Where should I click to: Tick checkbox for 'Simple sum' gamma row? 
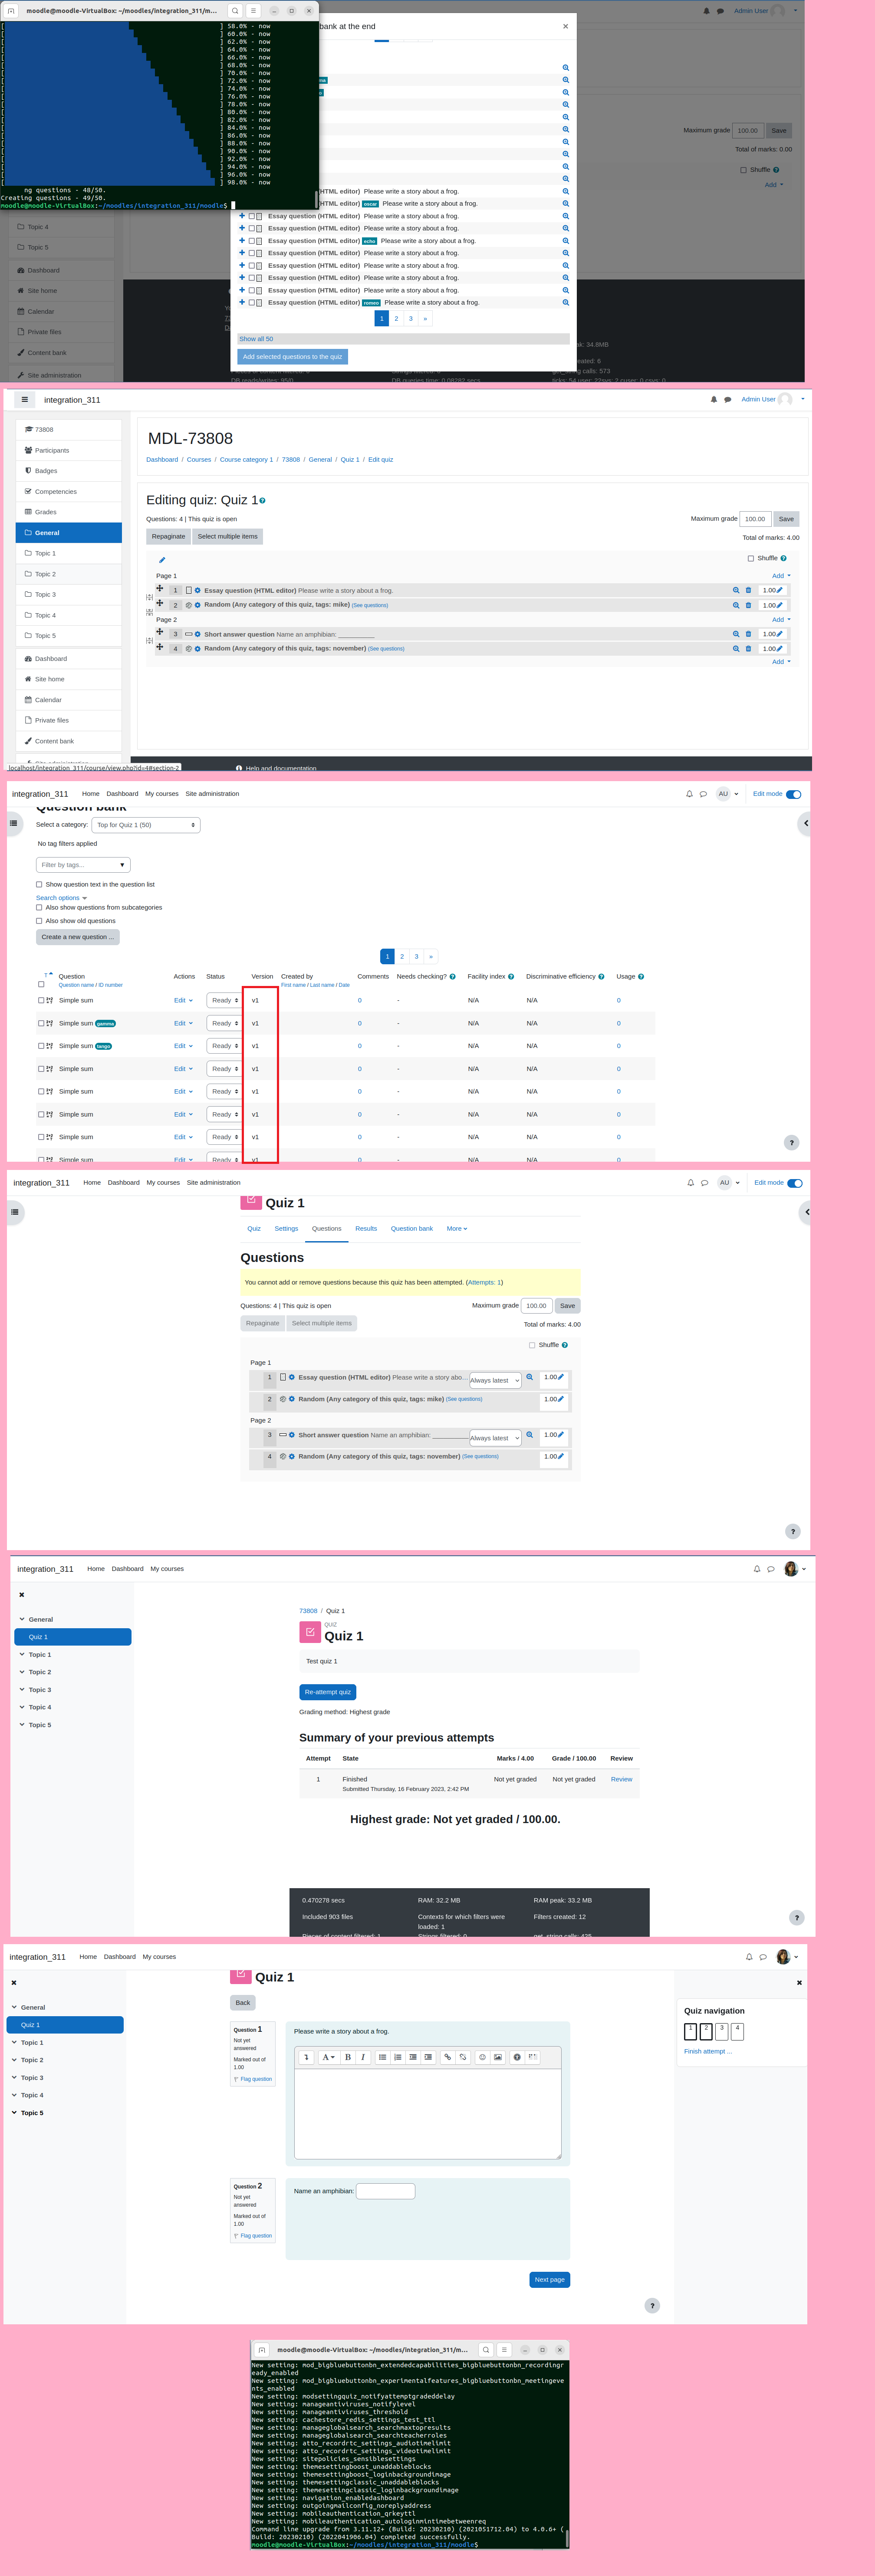coord(41,1023)
